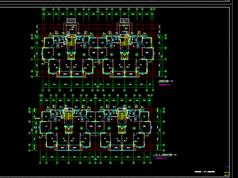This screenshot has width=238, height=178.
Task: Click white drawing name text in title block
Action: [x=204, y=172]
